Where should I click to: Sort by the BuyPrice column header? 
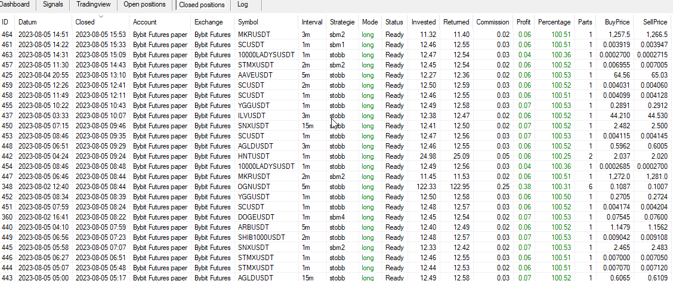click(617, 22)
